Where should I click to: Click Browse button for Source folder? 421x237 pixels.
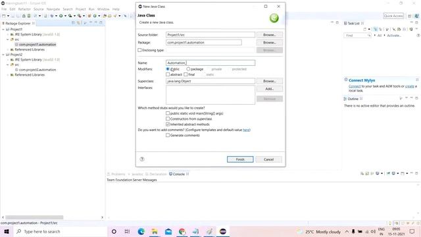click(x=270, y=35)
